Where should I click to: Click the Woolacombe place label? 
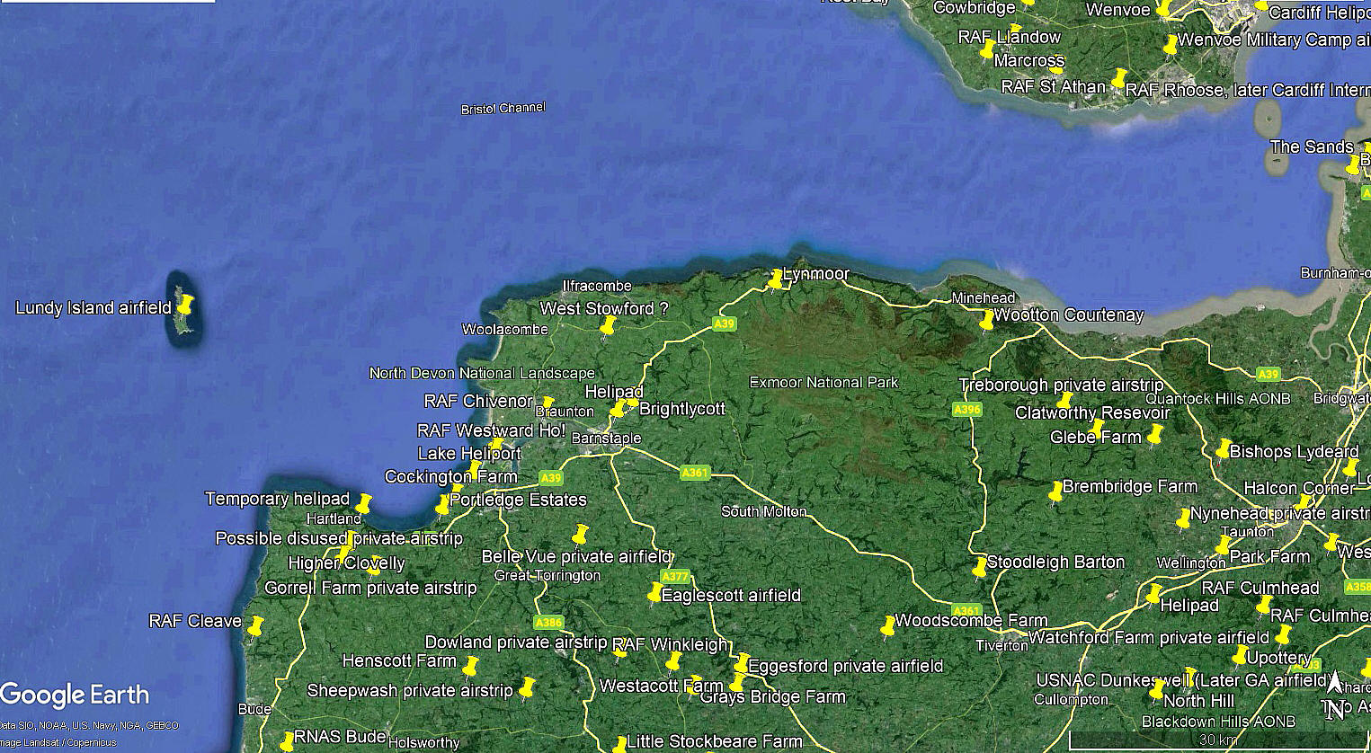505,329
